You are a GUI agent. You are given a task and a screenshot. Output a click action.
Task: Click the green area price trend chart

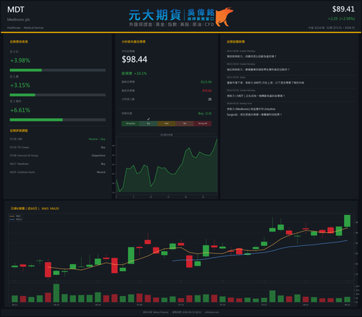click(x=167, y=166)
